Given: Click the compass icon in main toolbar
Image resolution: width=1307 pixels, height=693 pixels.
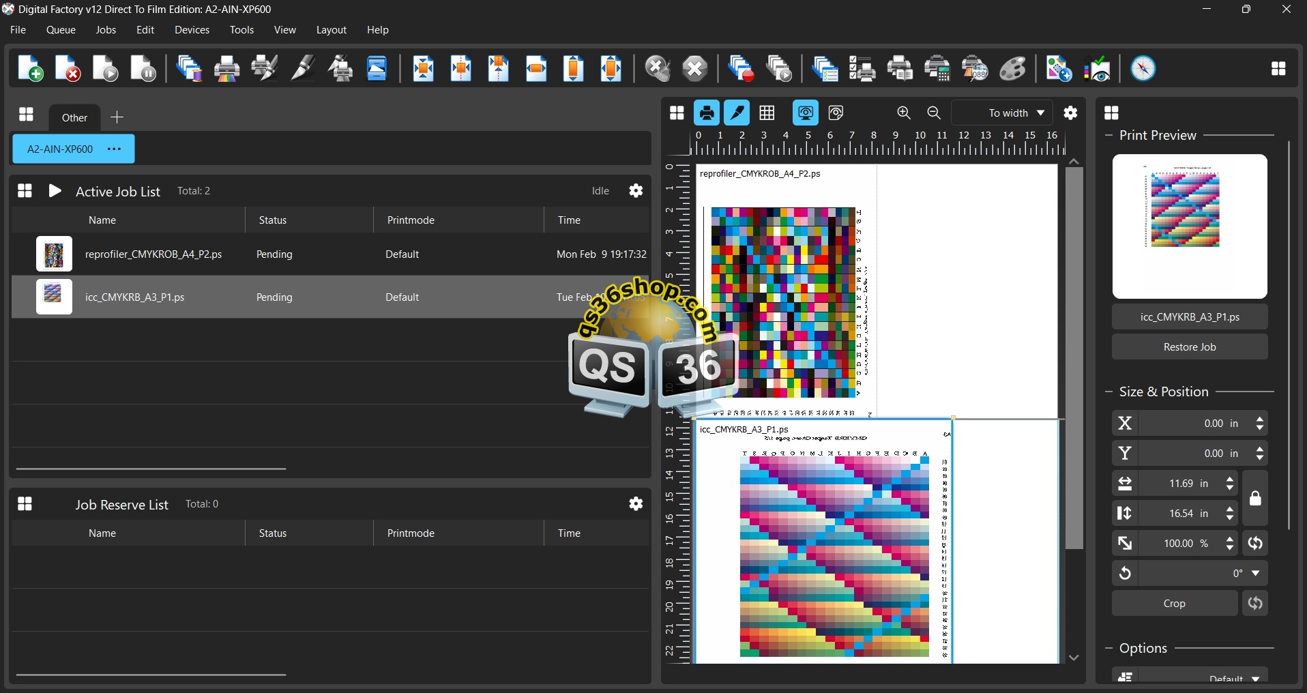Looking at the screenshot, I should click(x=1144, y=69).
